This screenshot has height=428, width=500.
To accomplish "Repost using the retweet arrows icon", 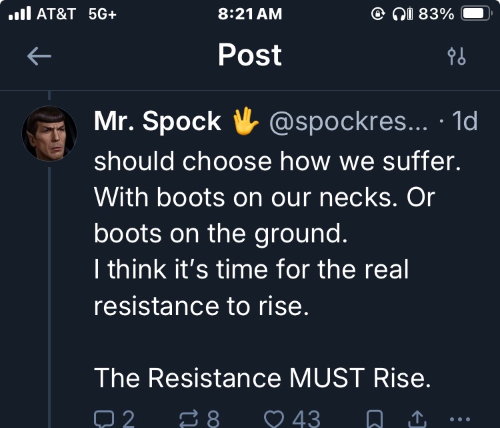I will click(190, 419).
